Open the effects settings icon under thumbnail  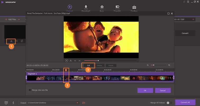22,41
